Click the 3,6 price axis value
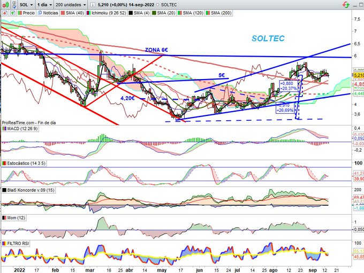Viewport: 364px width, 273px height. (357, 114)
